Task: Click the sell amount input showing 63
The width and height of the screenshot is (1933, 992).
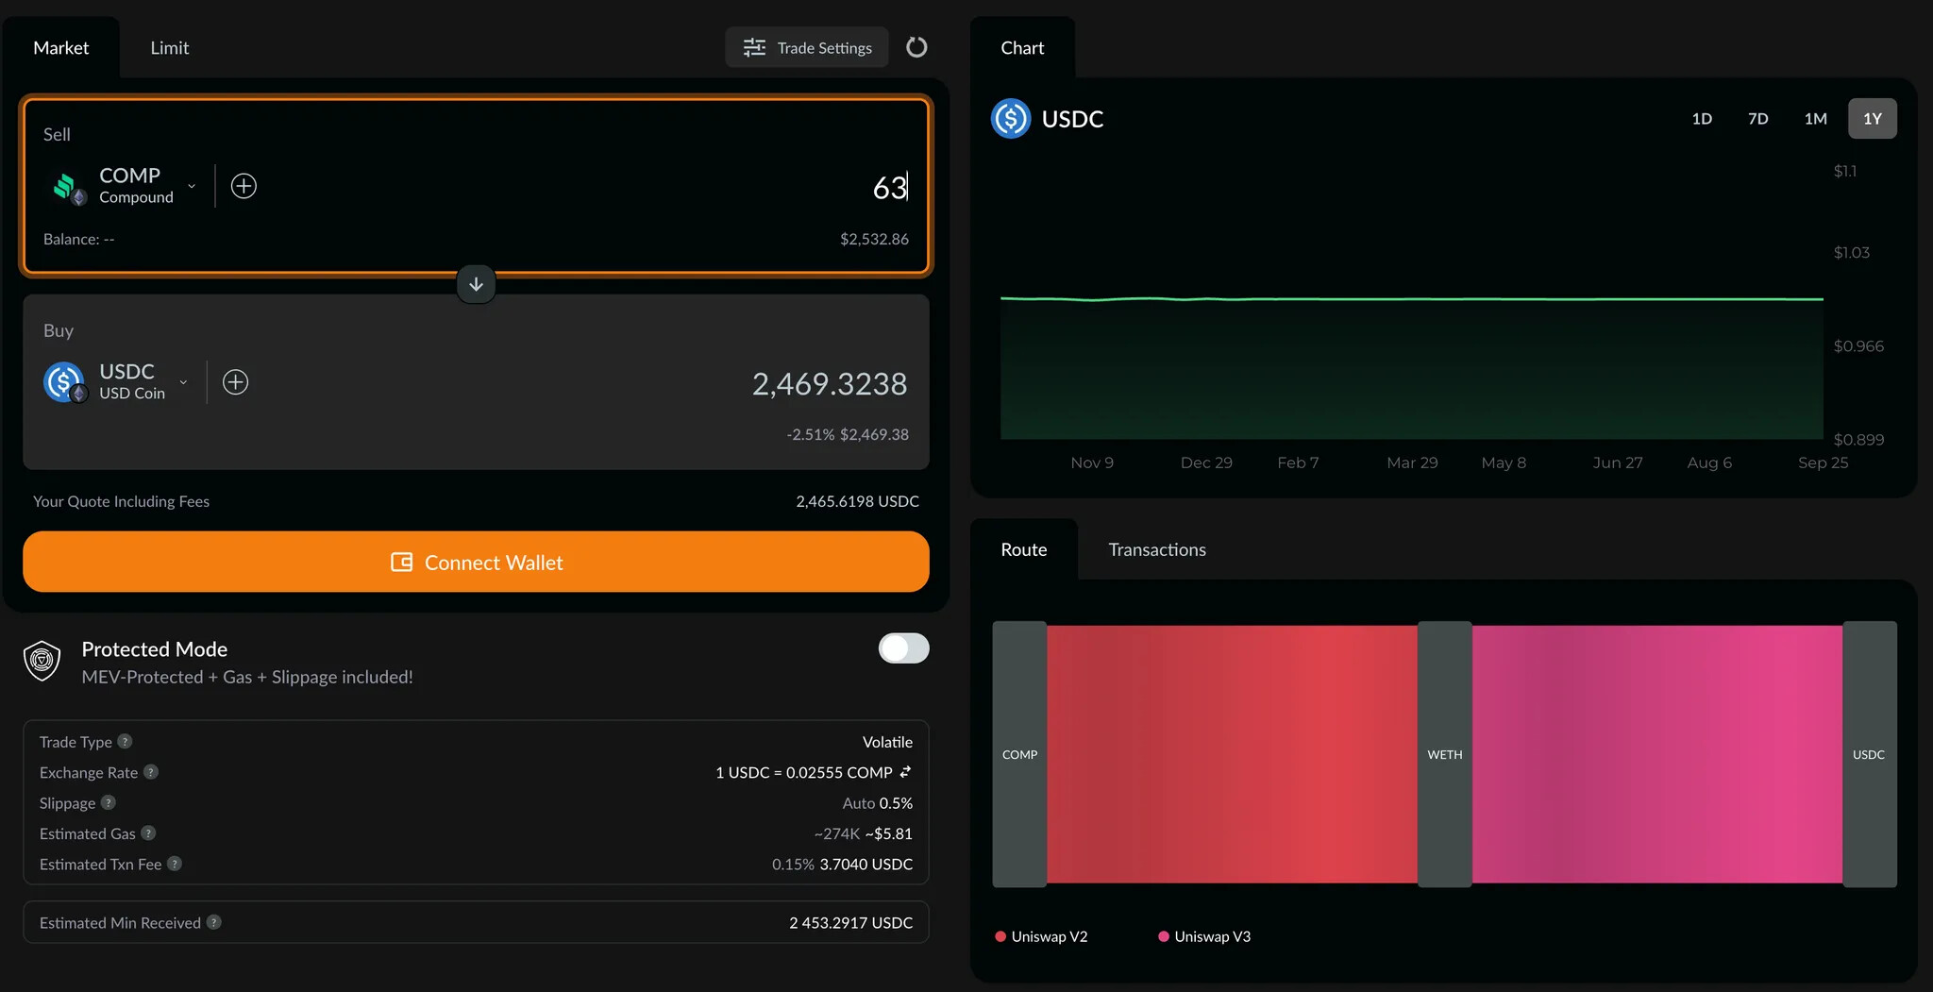Action: pyautogui.click(x=889, y=187)
